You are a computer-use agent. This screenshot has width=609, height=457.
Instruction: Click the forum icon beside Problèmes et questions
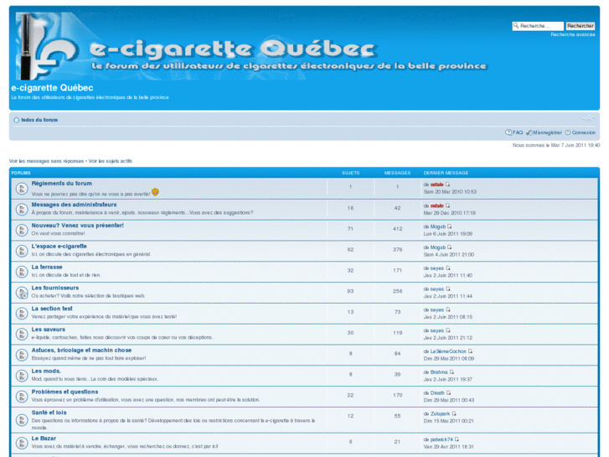tap(22, 397)
